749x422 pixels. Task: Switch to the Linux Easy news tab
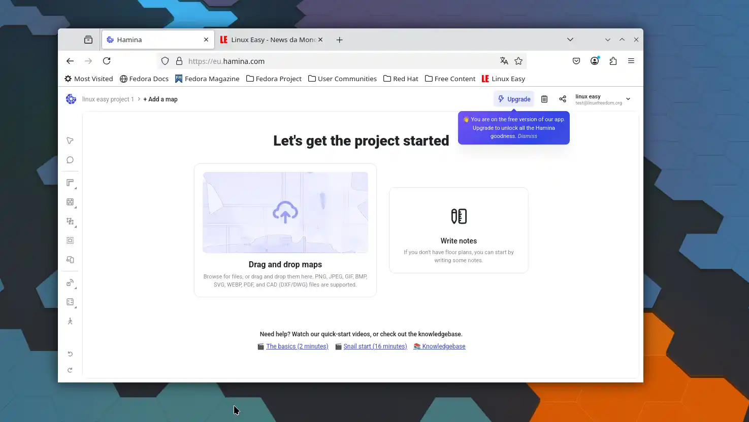(271, 40)
